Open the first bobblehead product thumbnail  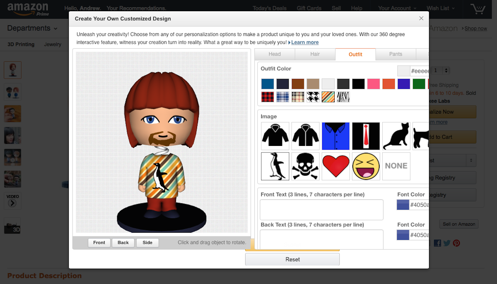[x=12, y=70]
